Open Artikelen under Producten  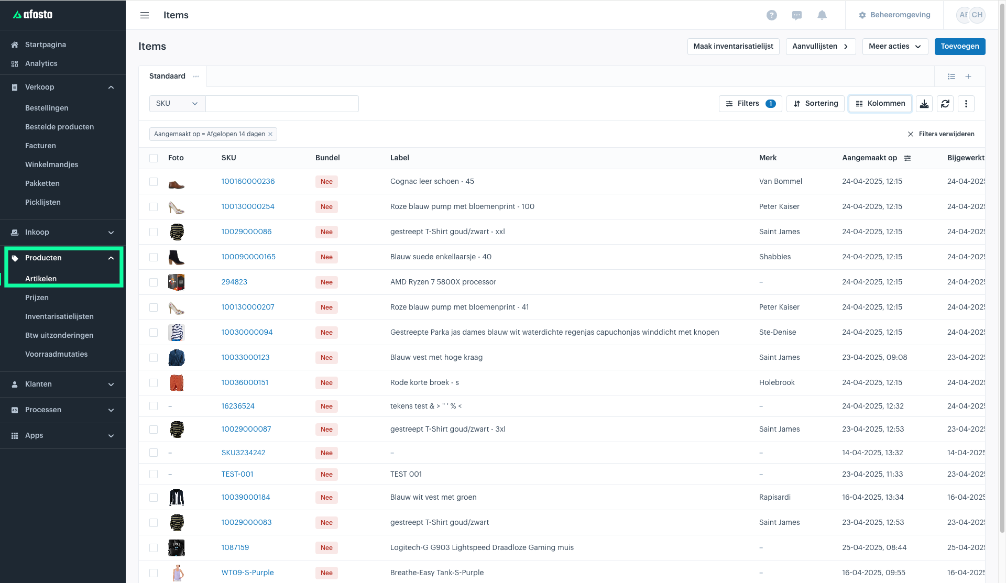(41, 279)
